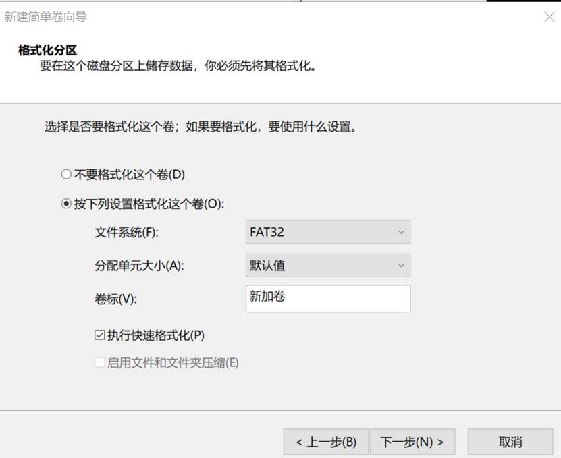The width and height of the screenshot is (561, 458).
Task: Expand the 默认值 allocation unit size dropdown
Action: (327, 265)
